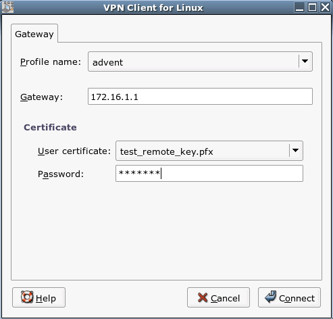Select the test_remote_key.pfx certificate box
This screenshot has height=319, width=333.
click(209, 151)
